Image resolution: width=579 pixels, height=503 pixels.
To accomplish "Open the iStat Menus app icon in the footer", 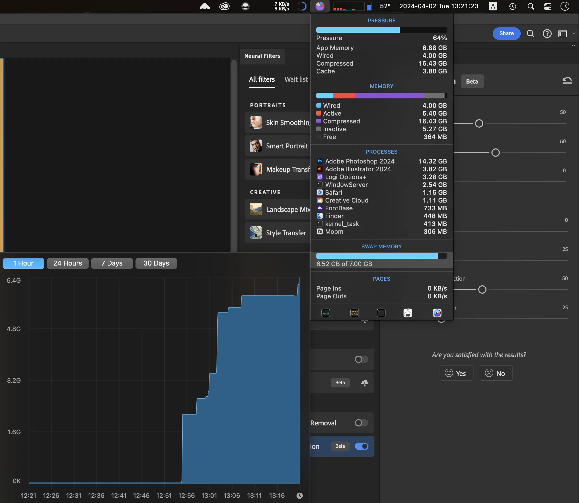I will [x=437, y=313].
